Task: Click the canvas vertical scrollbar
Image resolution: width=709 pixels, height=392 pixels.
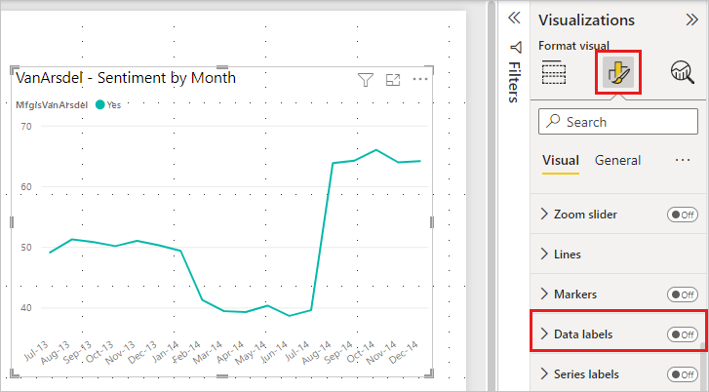Action: pyautogui.click(x=492, y=196)
